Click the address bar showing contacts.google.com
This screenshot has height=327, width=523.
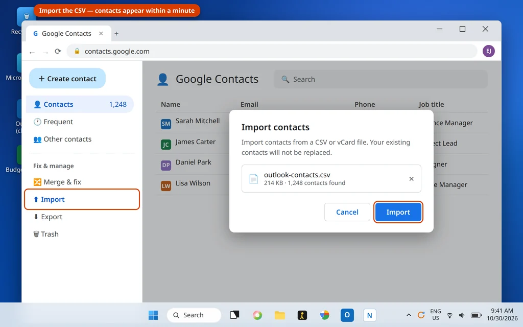(x=272, y=51)
